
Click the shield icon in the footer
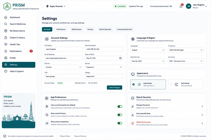tap(5, 136)
